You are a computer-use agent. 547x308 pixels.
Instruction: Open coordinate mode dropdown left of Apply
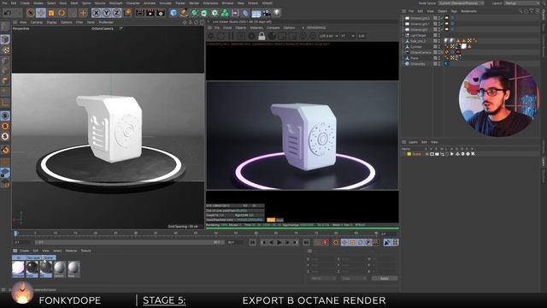[x=323, y=278]
